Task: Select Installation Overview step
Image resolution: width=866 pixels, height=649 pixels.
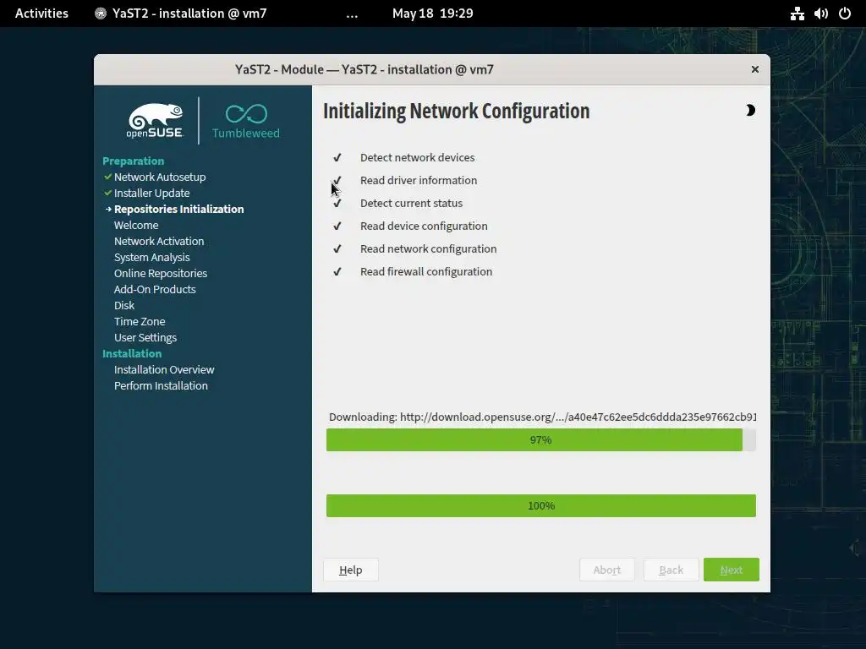Action: [x=164, y=370]
